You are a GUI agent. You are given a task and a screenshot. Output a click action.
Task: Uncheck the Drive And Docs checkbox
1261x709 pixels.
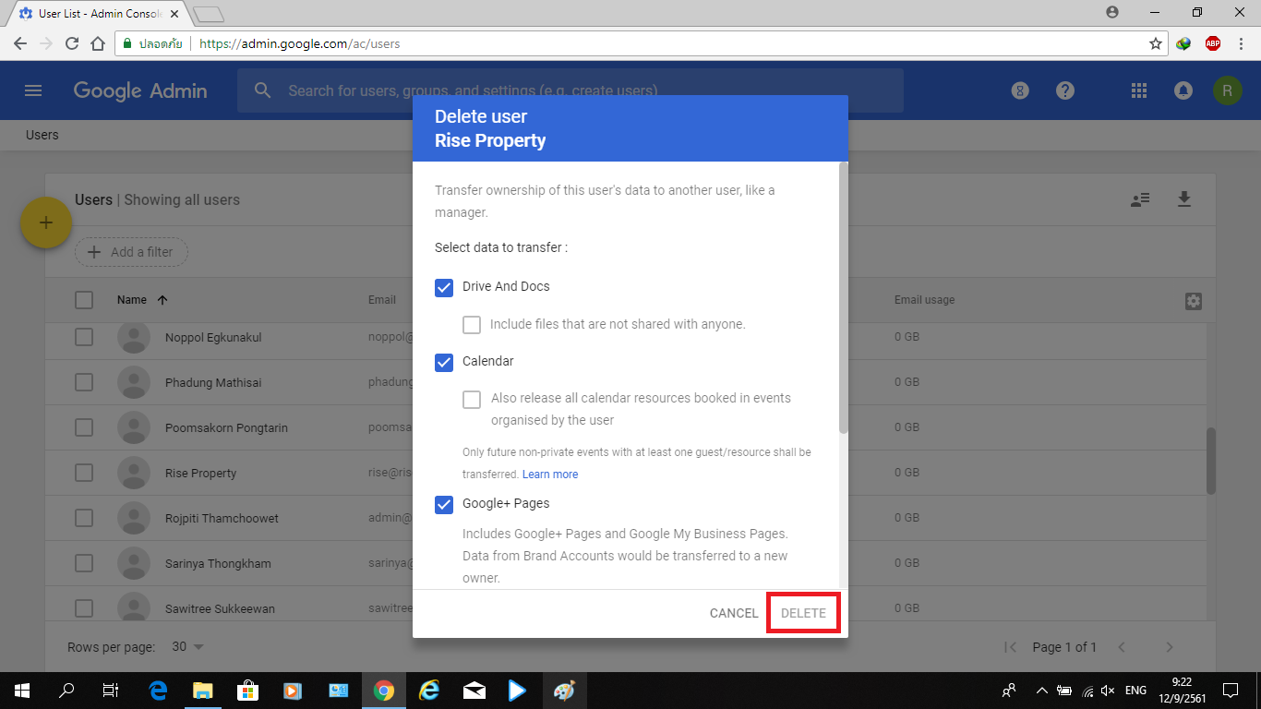444,287
